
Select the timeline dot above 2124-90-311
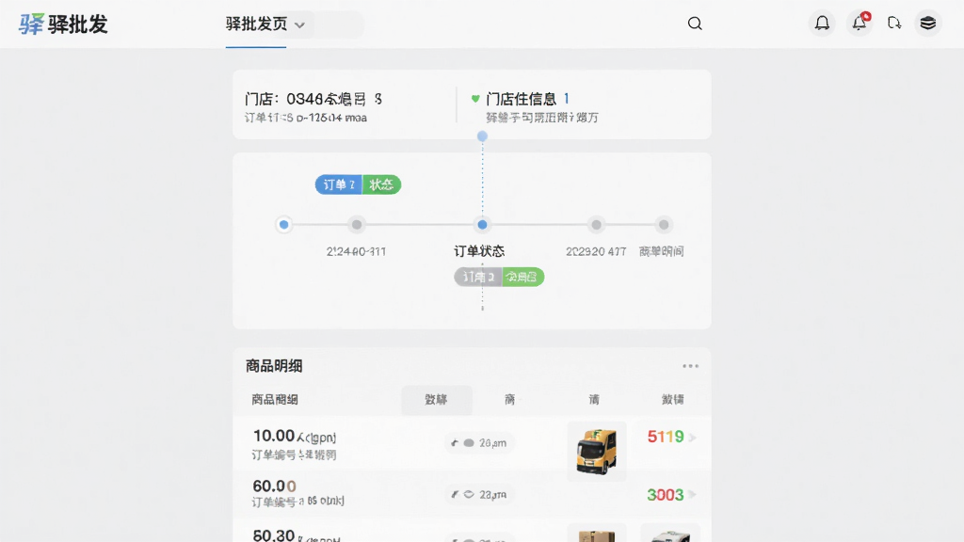(357, 224)
